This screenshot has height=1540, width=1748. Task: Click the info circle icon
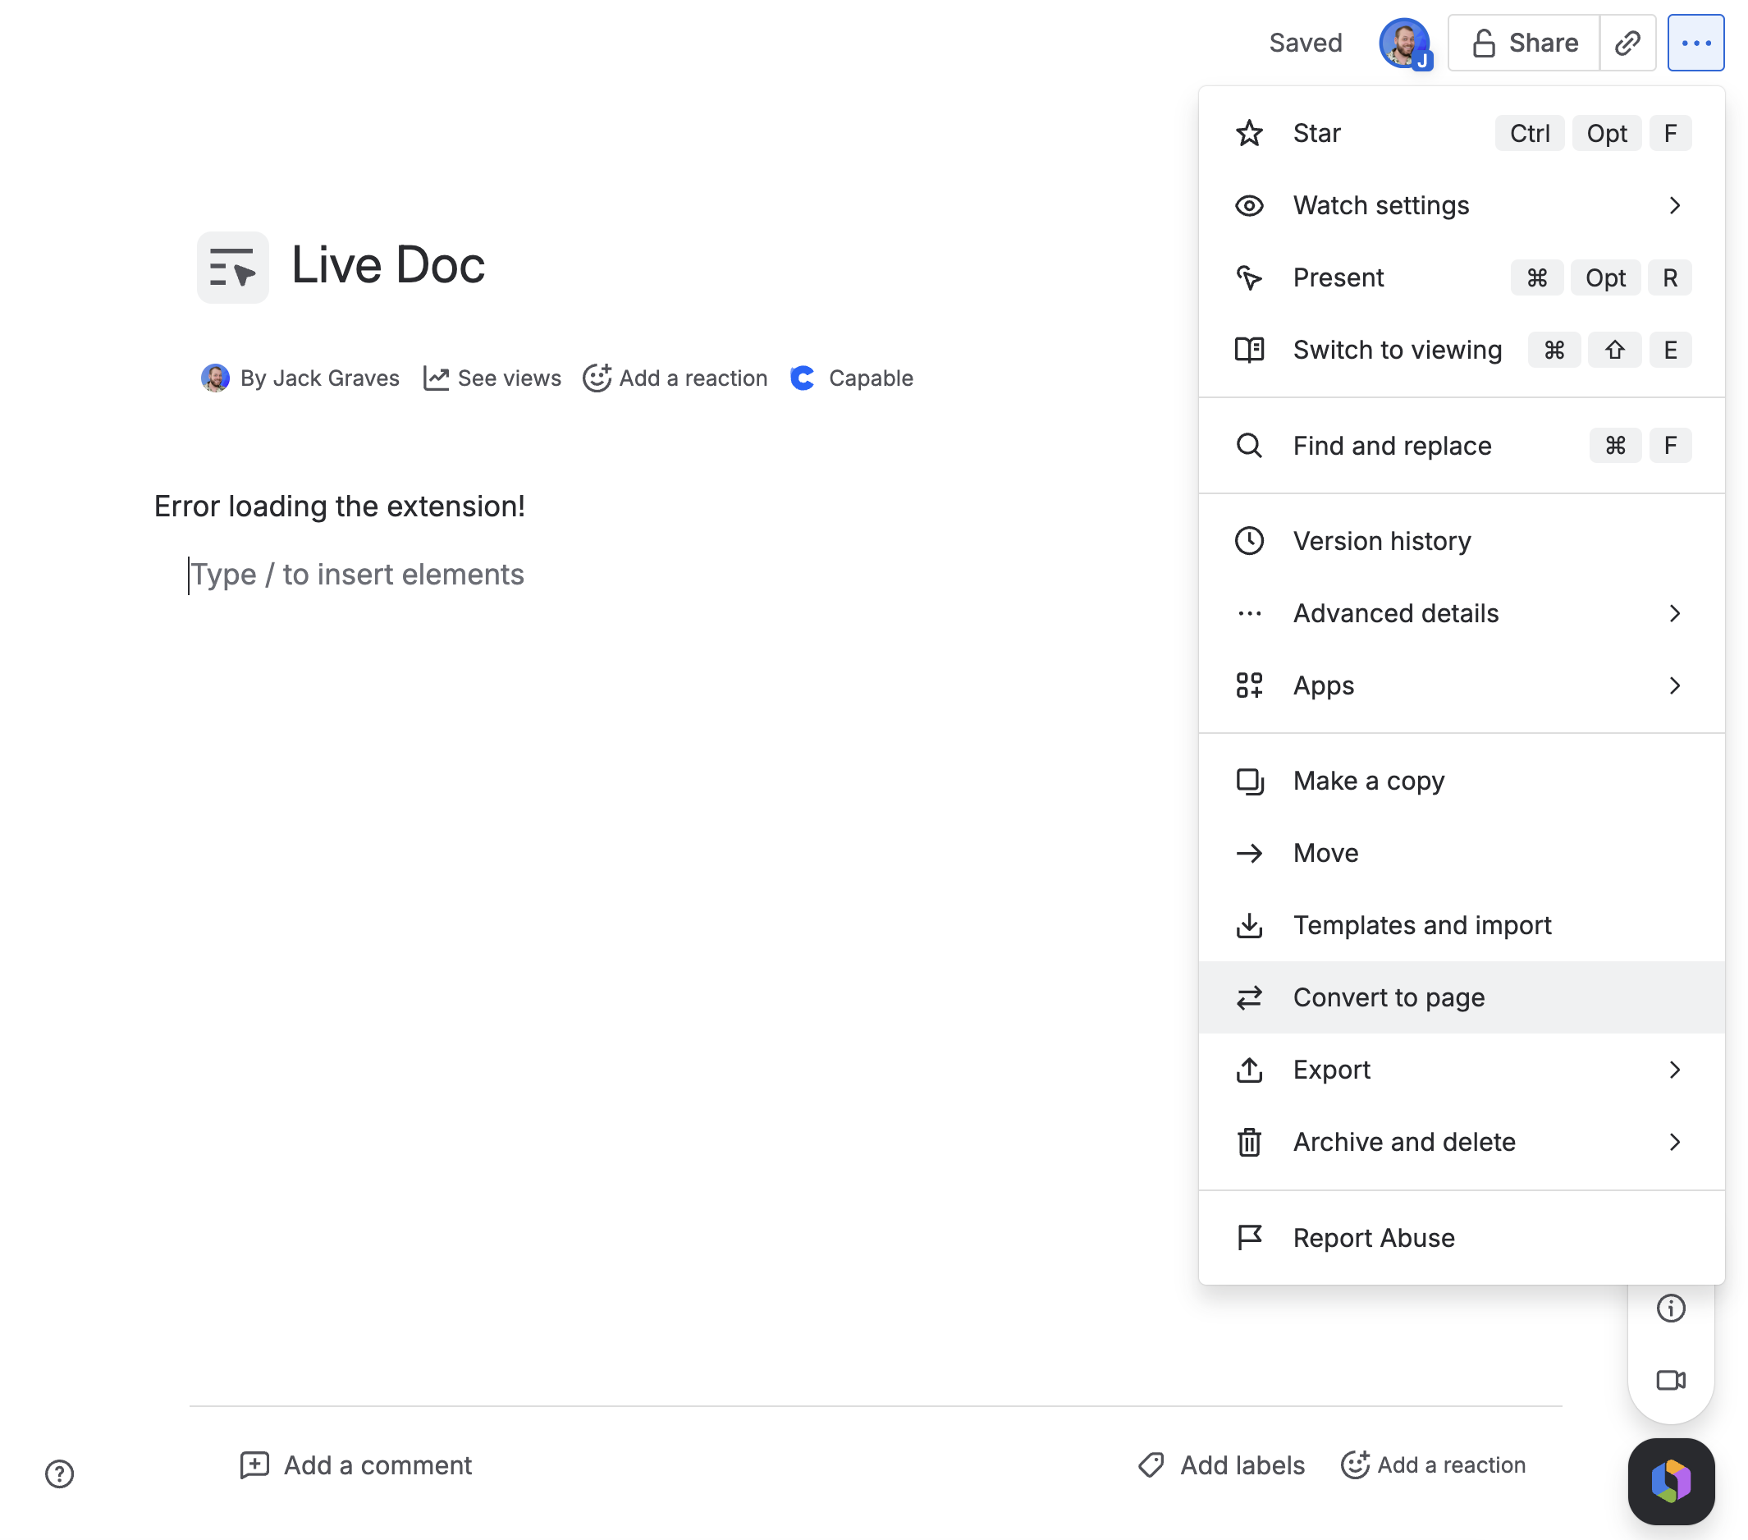pyautogui.click(x=1670, y=1309)
